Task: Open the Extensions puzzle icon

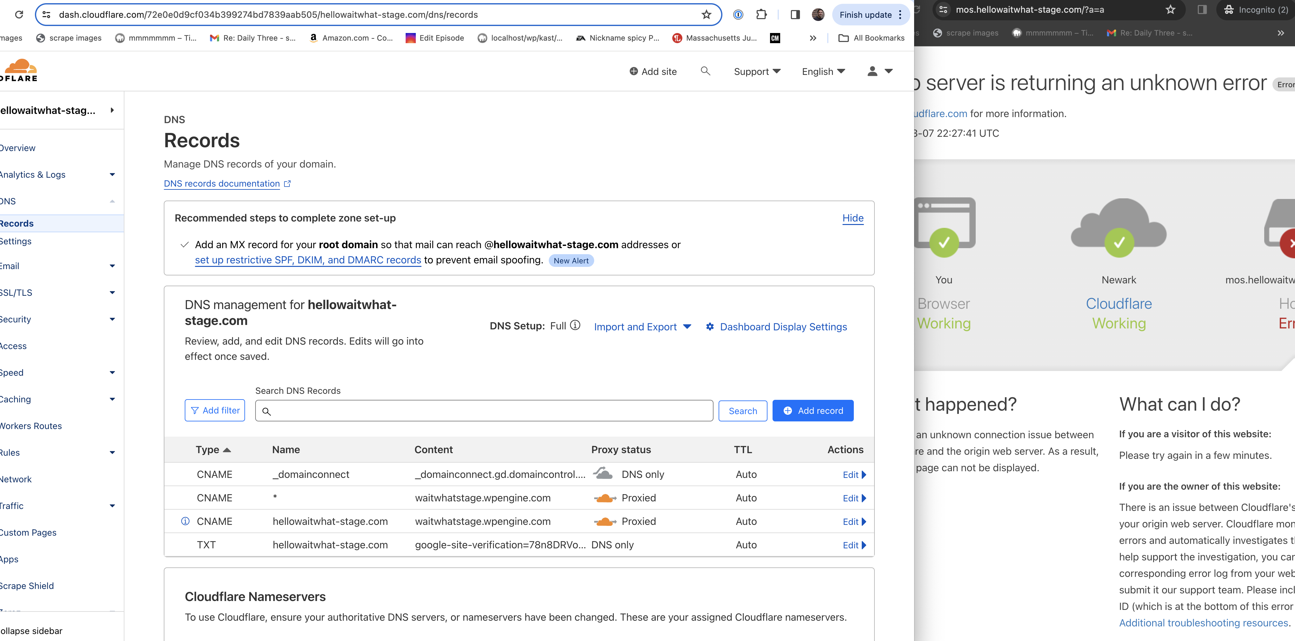Action: 761,15
